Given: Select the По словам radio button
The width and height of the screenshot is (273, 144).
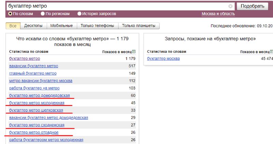Looking at the screenshot, I should [10, 14].
